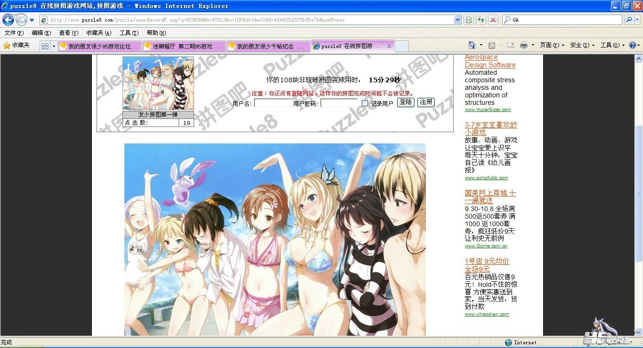
Task: Click the RSS feeds icon
Action: point(492,45)
